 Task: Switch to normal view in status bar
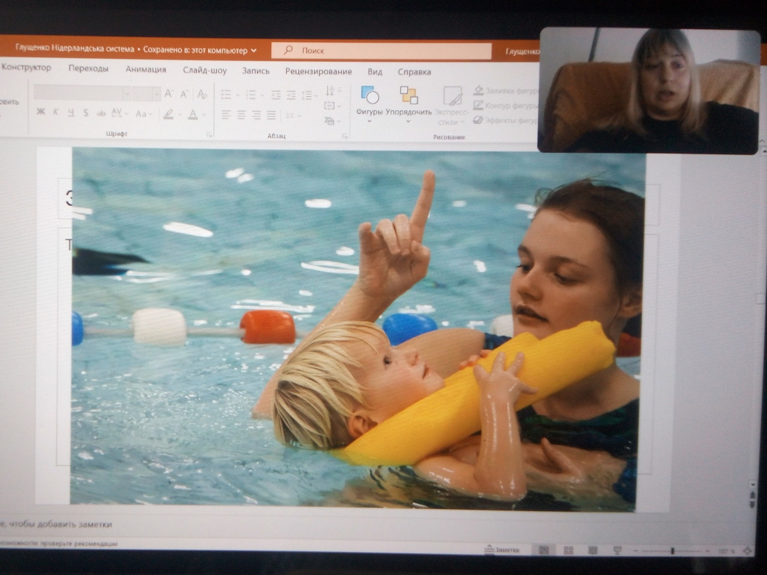(x=544, y=550)
